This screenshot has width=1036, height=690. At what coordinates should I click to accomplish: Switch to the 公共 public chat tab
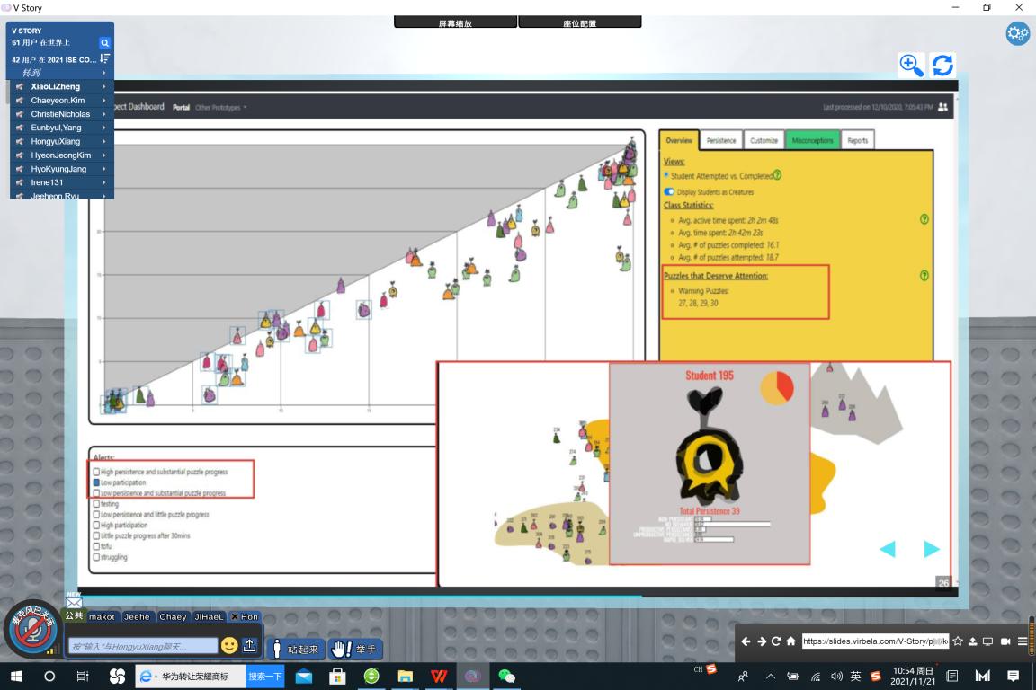point(74,616)
